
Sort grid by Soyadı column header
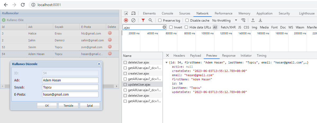(x=66, y=27)
